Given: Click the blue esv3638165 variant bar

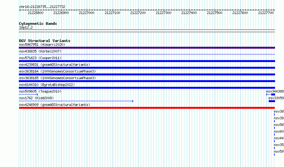Looking at the screenshot, I should (x=147, y=81).
